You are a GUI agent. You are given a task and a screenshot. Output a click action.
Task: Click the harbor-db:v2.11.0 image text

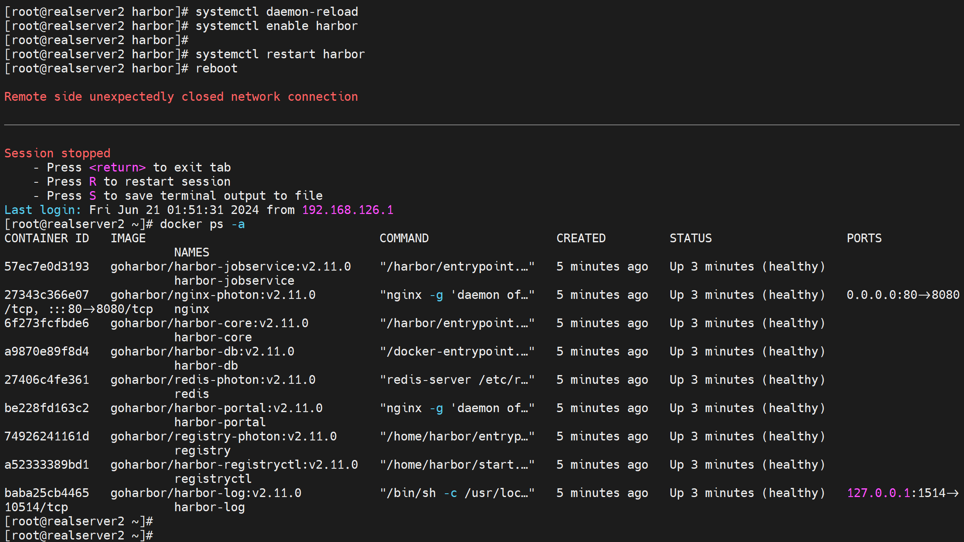pyautogui.click(x=202, y=351)
